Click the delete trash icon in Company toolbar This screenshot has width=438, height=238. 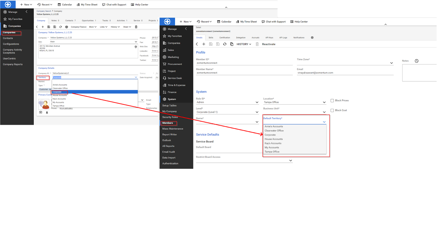point(136,27)
